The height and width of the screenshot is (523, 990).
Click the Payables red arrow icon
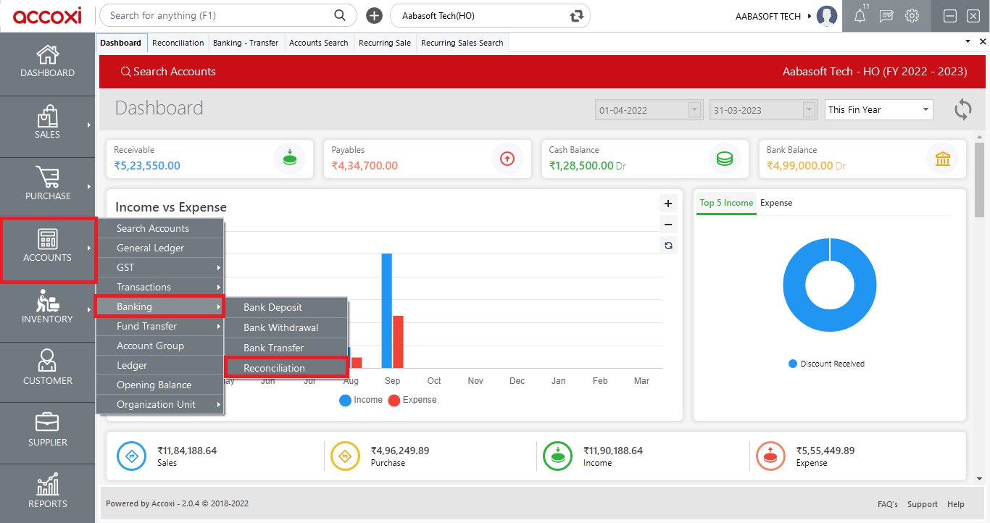[x=507, y=159]
